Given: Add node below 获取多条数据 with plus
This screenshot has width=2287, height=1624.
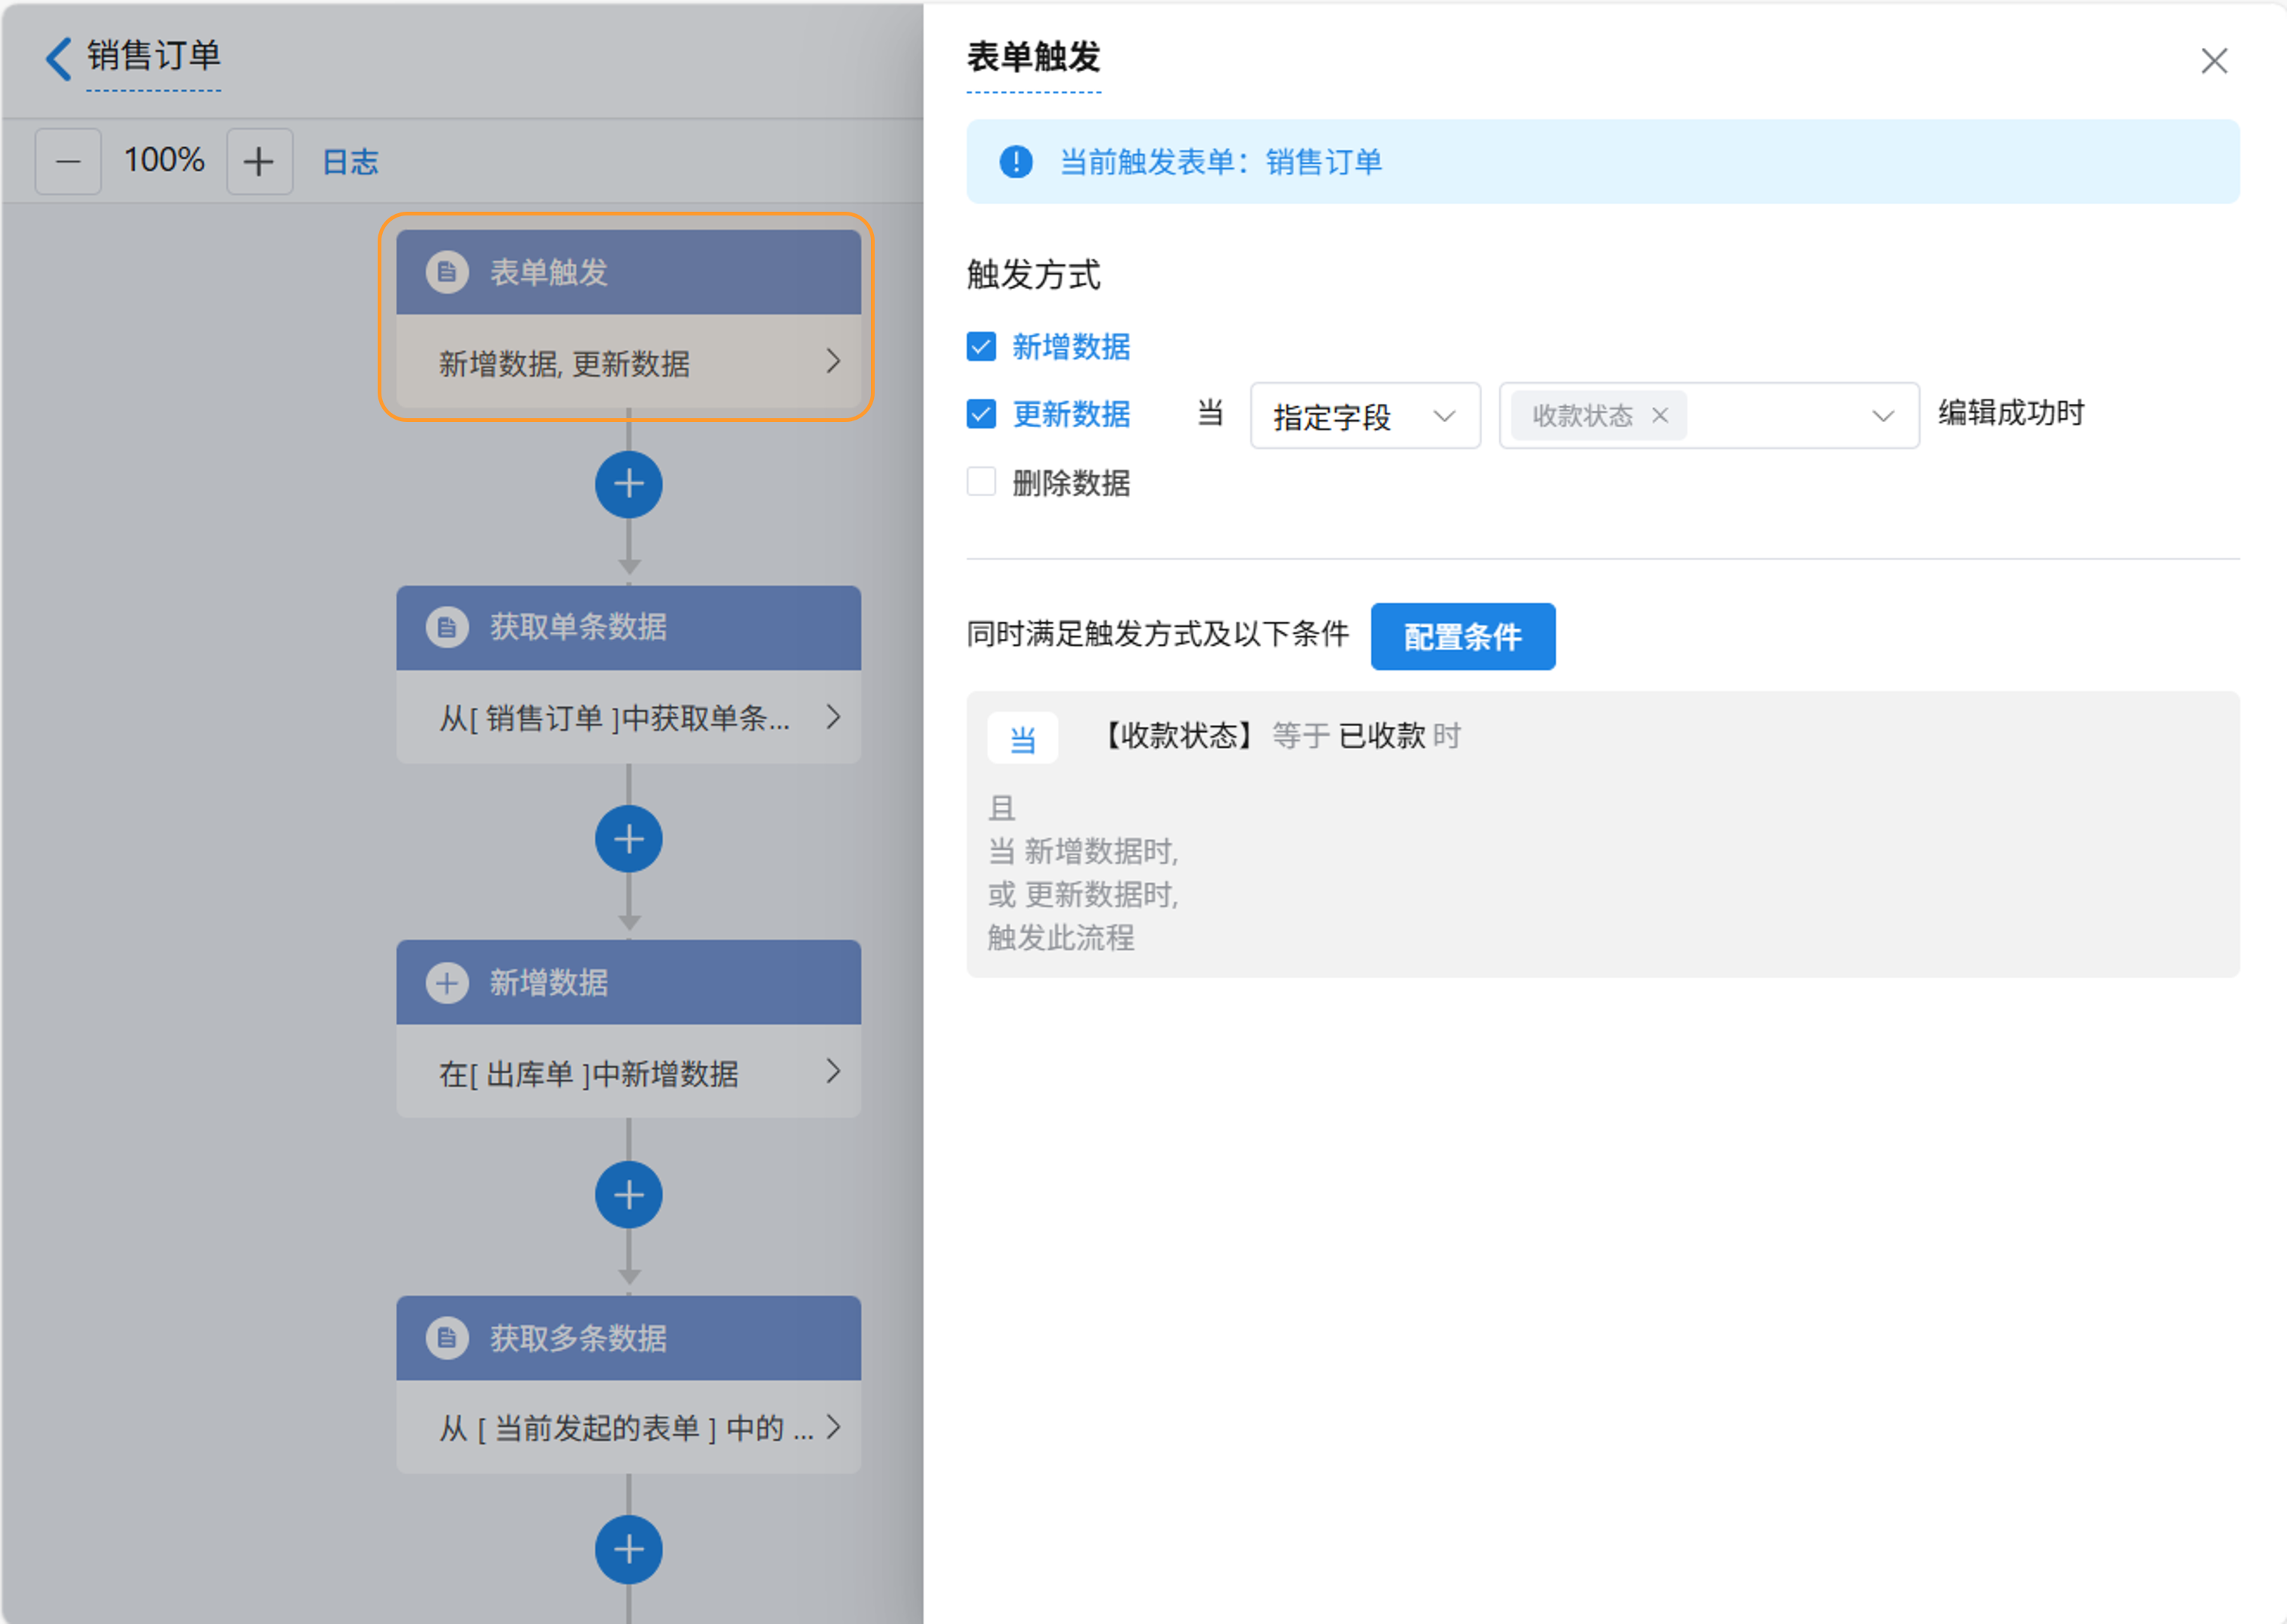Looking at the screenshot, I should (x=628, y=1549).
